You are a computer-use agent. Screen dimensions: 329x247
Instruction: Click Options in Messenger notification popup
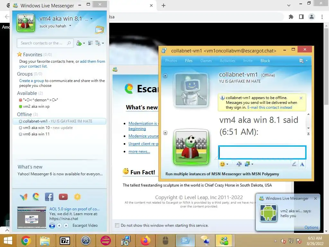point(311,227)
